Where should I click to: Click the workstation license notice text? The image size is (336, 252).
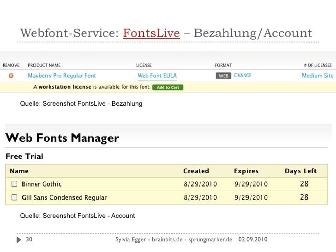tap(92, 87)
